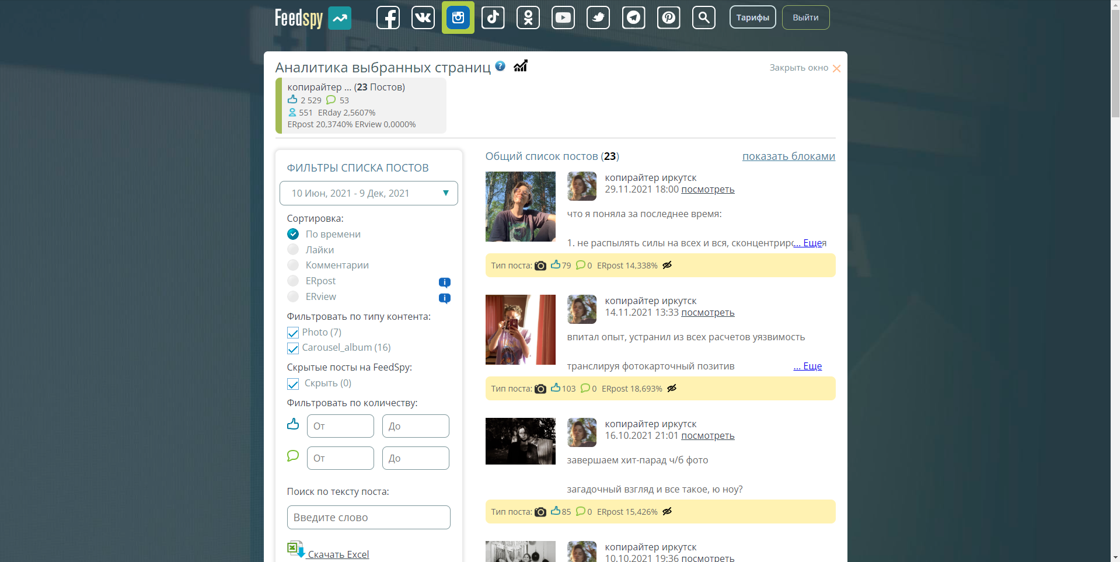Open the analytics chart icon in header

coord(521,66)
